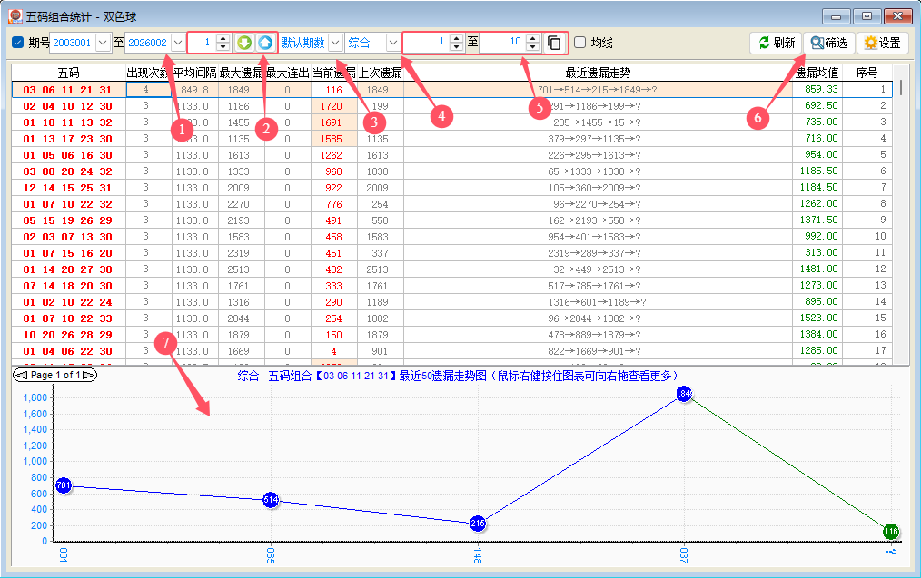The width and height of the screenshot is (921, 578).
Task: Select row with combination 02 04 10 12 30
Action: point(68,106)
